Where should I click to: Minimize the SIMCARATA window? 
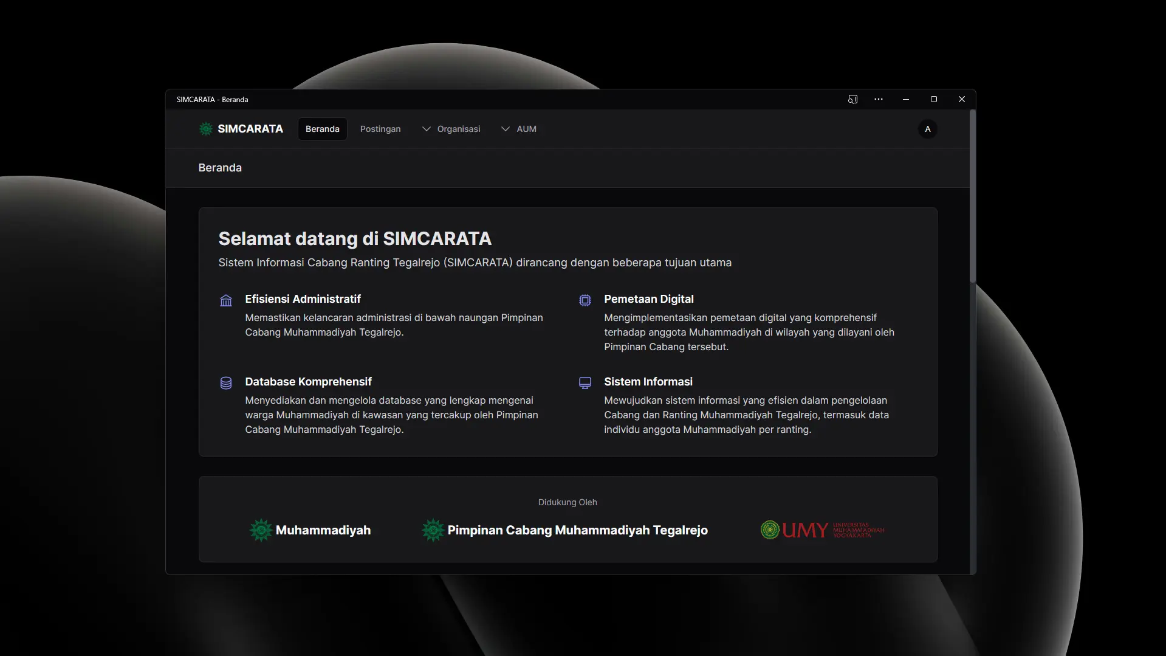(906, 99)
